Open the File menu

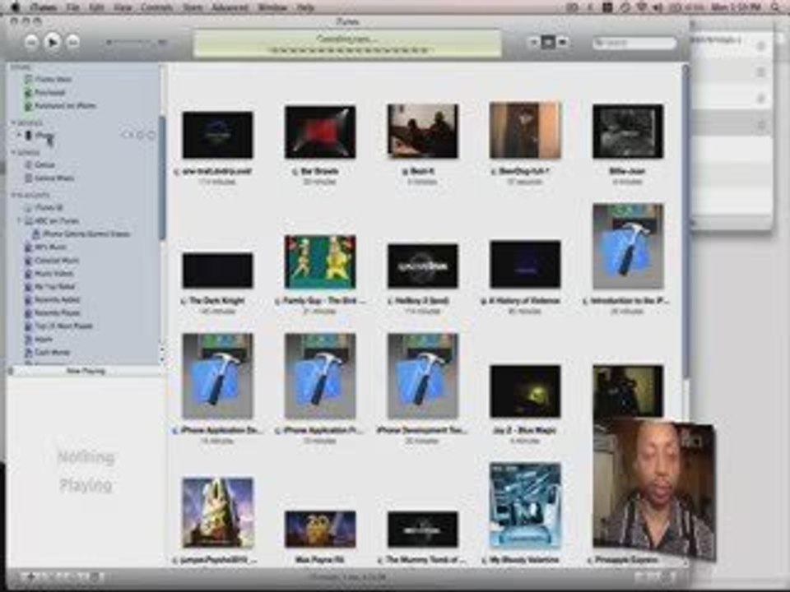pyautogui.click(x=73, y=7)
